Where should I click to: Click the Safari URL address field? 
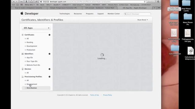93,2
